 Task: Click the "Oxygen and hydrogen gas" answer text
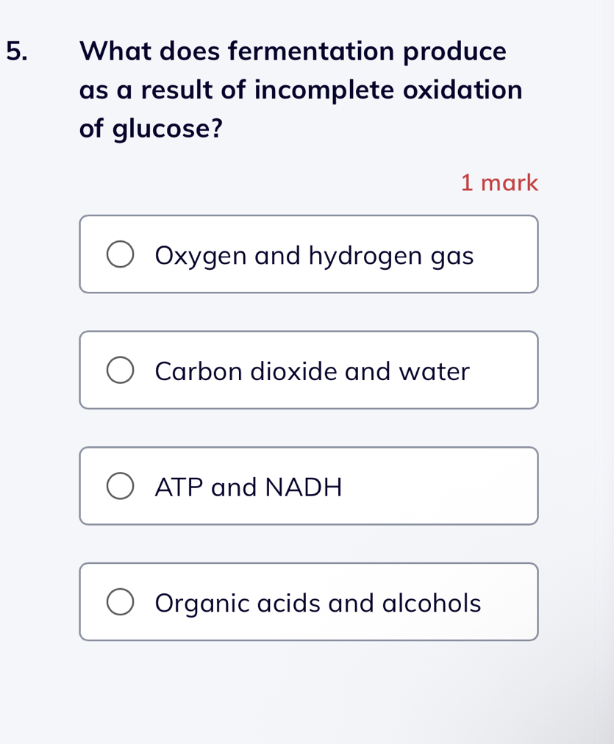click(314, 256)
